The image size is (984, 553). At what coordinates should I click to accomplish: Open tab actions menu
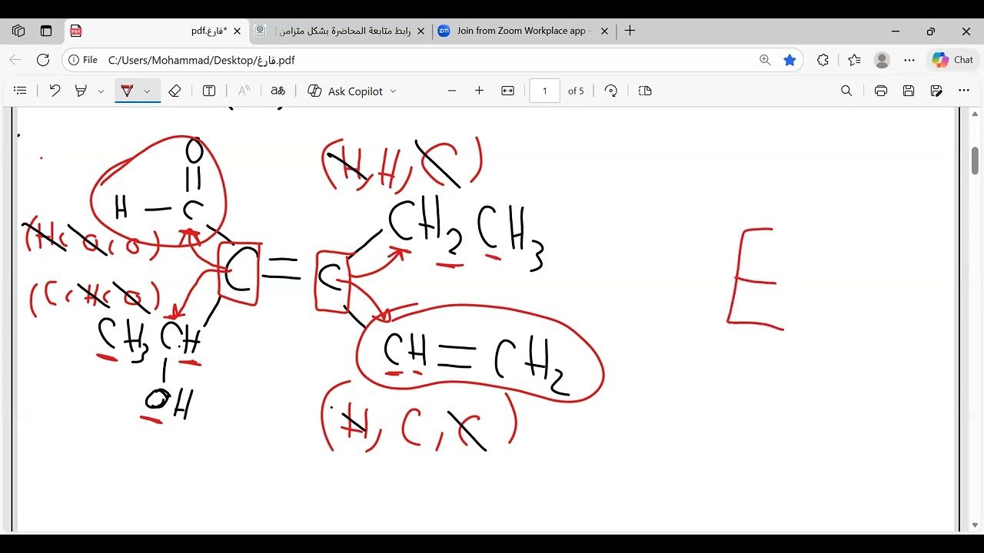(46, 31)
